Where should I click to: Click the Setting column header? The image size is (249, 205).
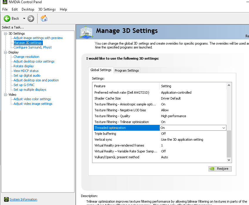pos(193,86)
